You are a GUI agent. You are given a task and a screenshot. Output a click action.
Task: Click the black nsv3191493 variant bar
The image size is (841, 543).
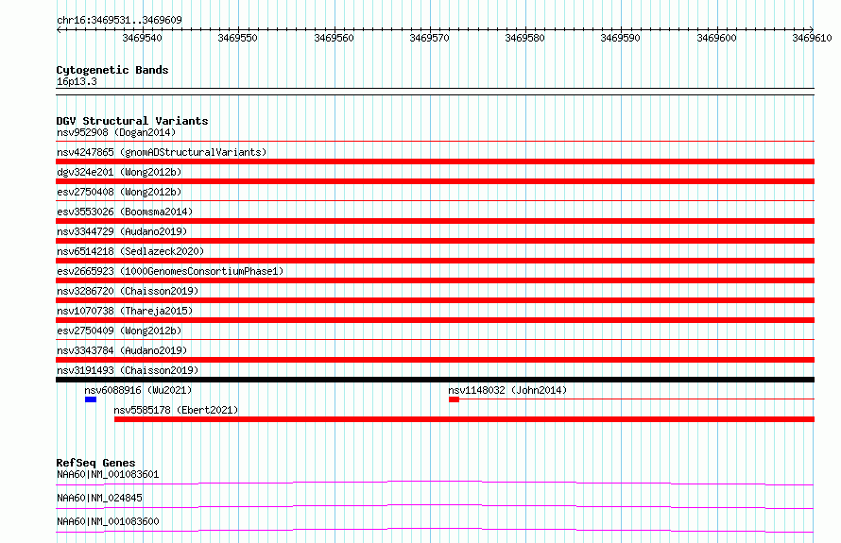[435, 380]
